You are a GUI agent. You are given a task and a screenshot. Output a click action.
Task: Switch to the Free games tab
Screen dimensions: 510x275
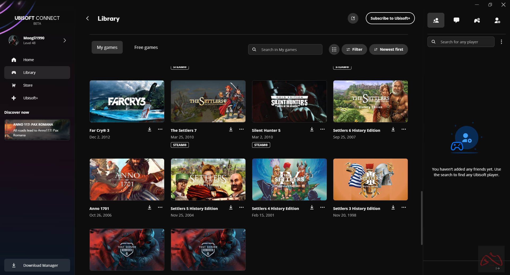point(146,47)
